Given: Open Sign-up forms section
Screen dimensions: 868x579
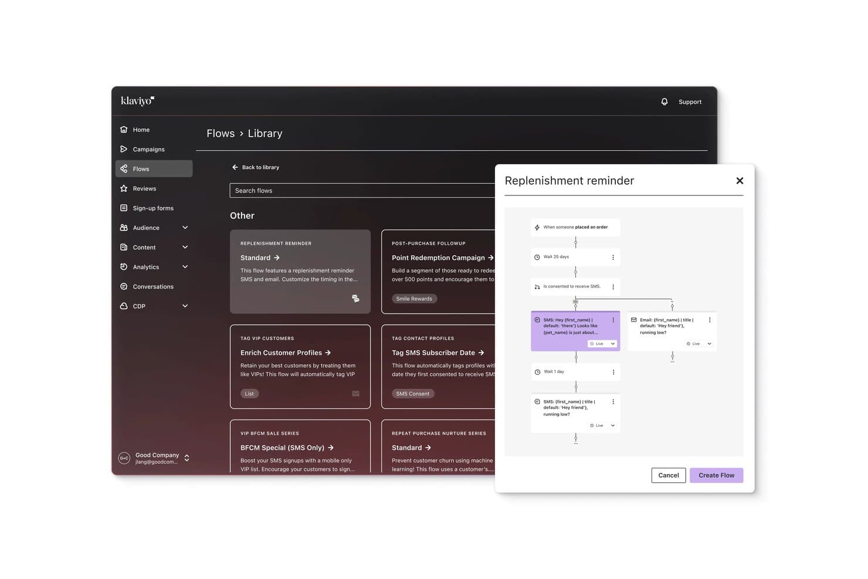Looking at the screenshot, I should 154,208.
